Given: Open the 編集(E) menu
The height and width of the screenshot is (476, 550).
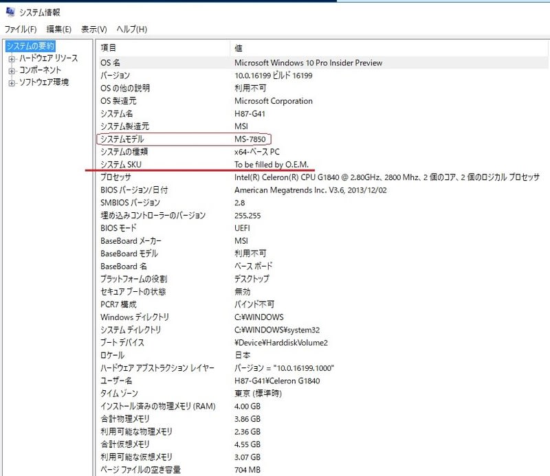Looking at the screenshot, I should (x=59, y=29).
